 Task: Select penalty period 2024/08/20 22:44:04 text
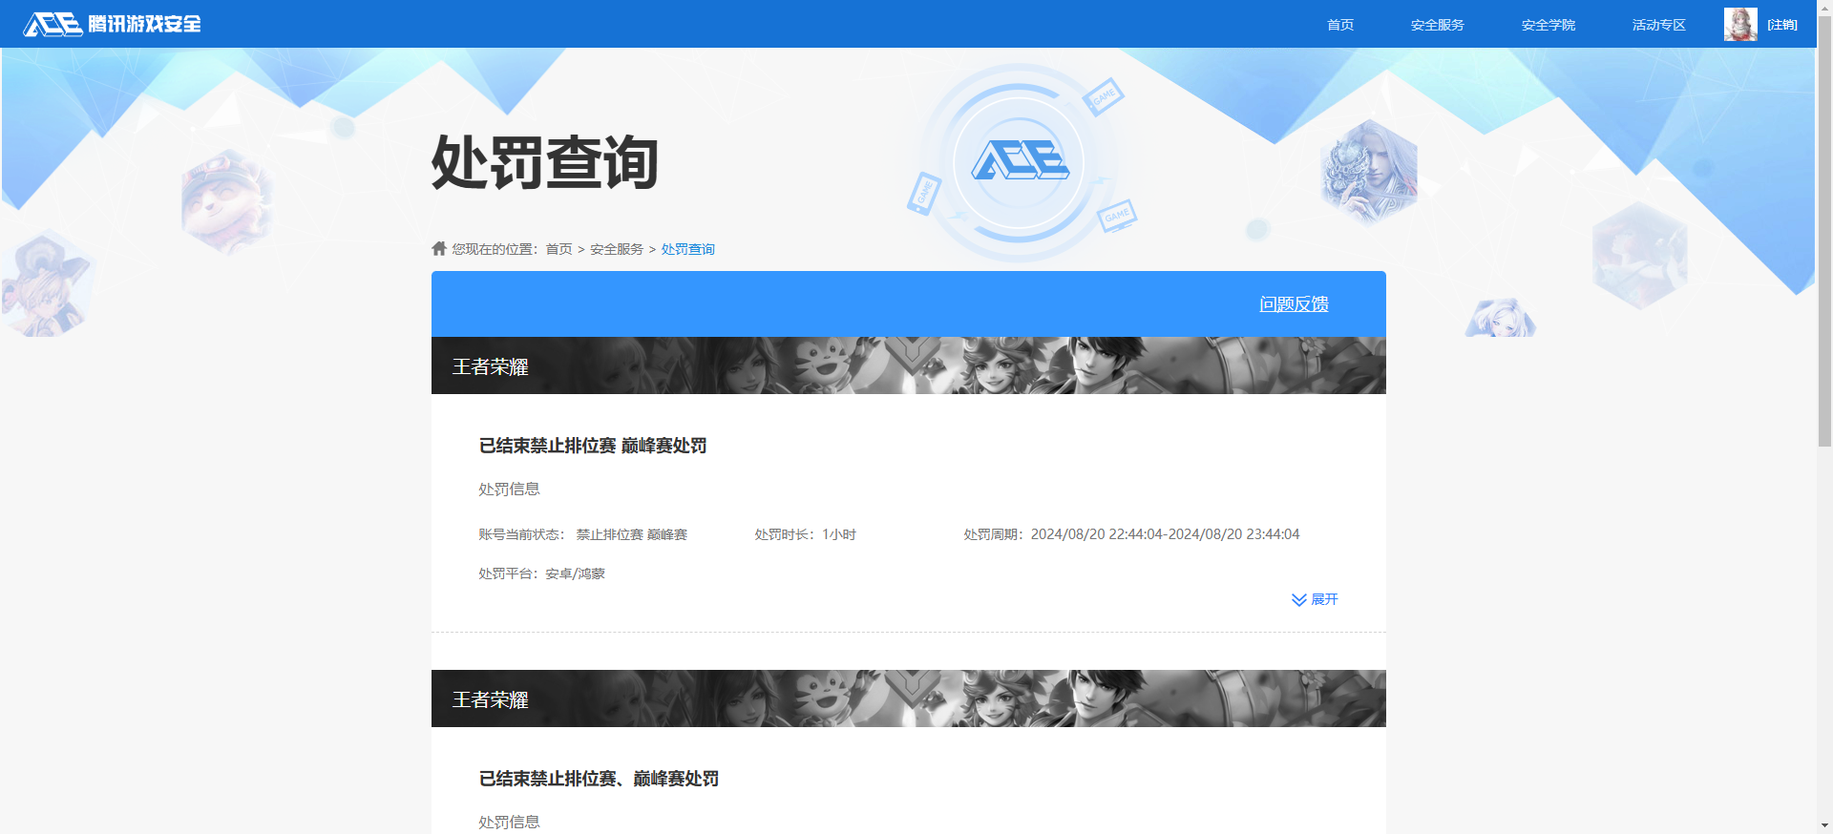[x=1131, y=534]
